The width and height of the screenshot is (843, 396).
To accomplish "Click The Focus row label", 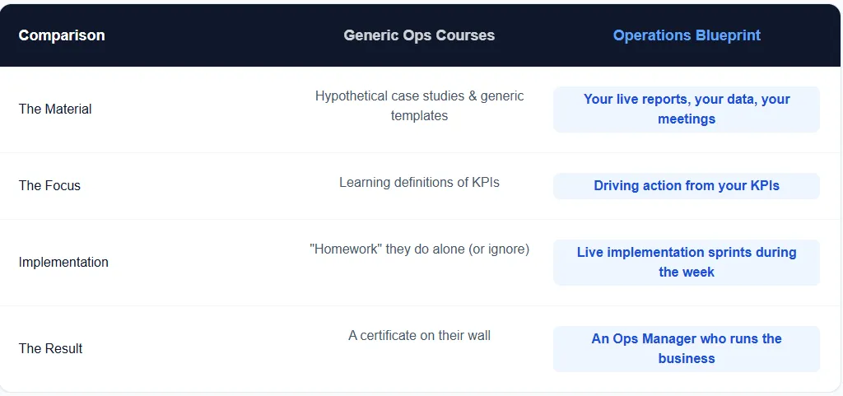I will point(49,185).
